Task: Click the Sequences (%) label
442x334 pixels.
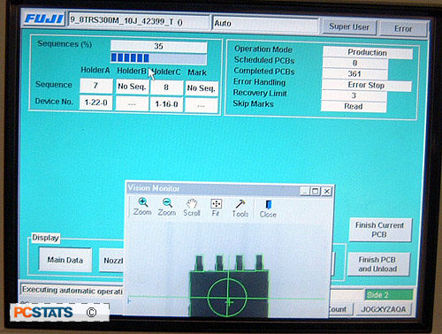Action: (x=65, y=44)
